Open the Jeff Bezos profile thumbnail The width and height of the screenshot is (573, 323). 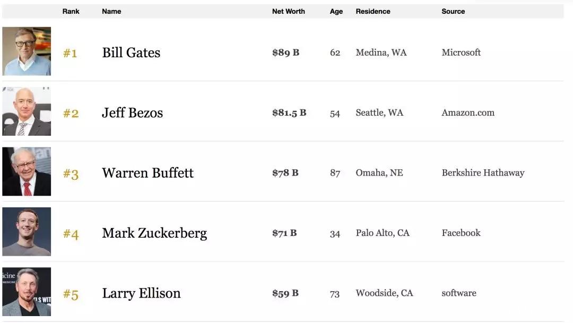click(27, 111)
